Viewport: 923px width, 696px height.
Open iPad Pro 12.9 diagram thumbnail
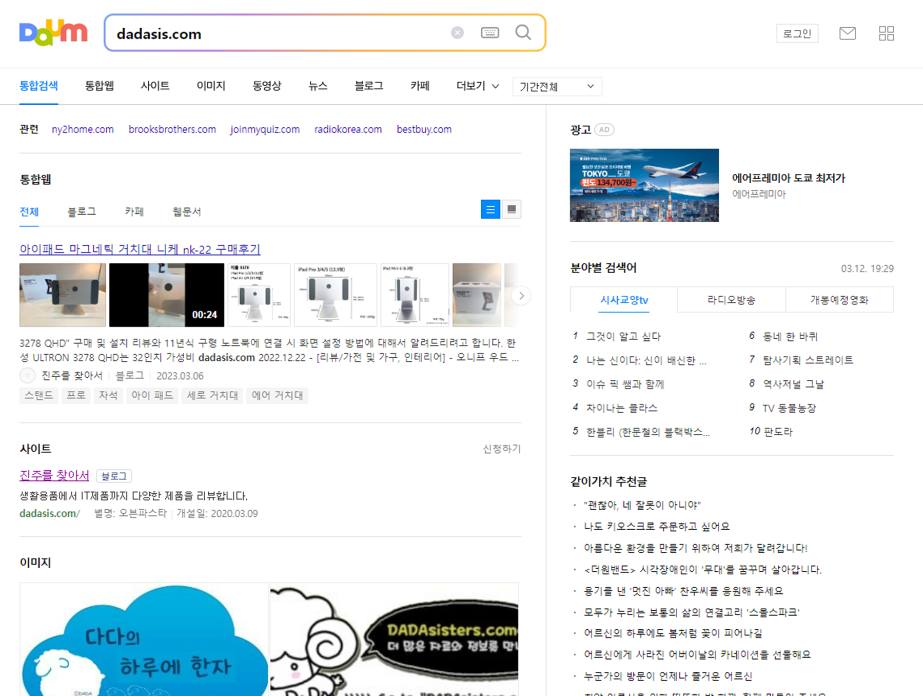coord(336,295)
